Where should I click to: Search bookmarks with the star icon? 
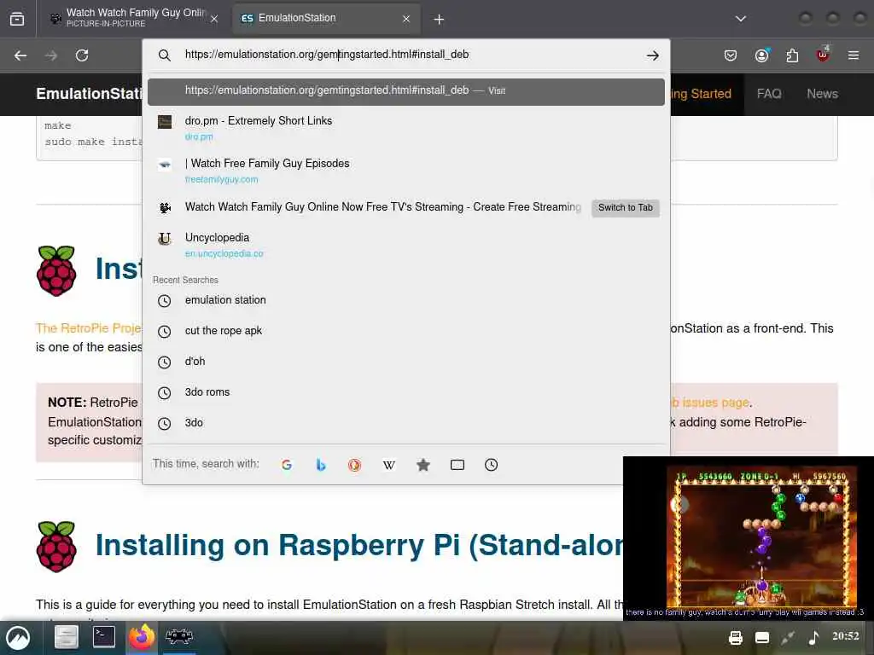[423, 465]
